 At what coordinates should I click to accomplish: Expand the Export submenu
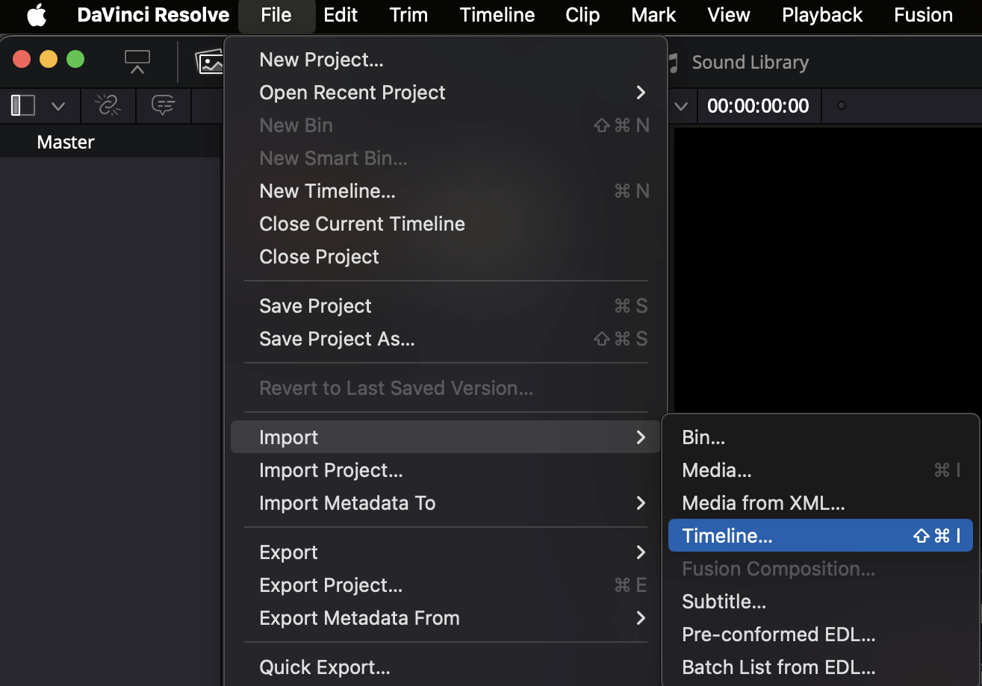click(445, 552)
